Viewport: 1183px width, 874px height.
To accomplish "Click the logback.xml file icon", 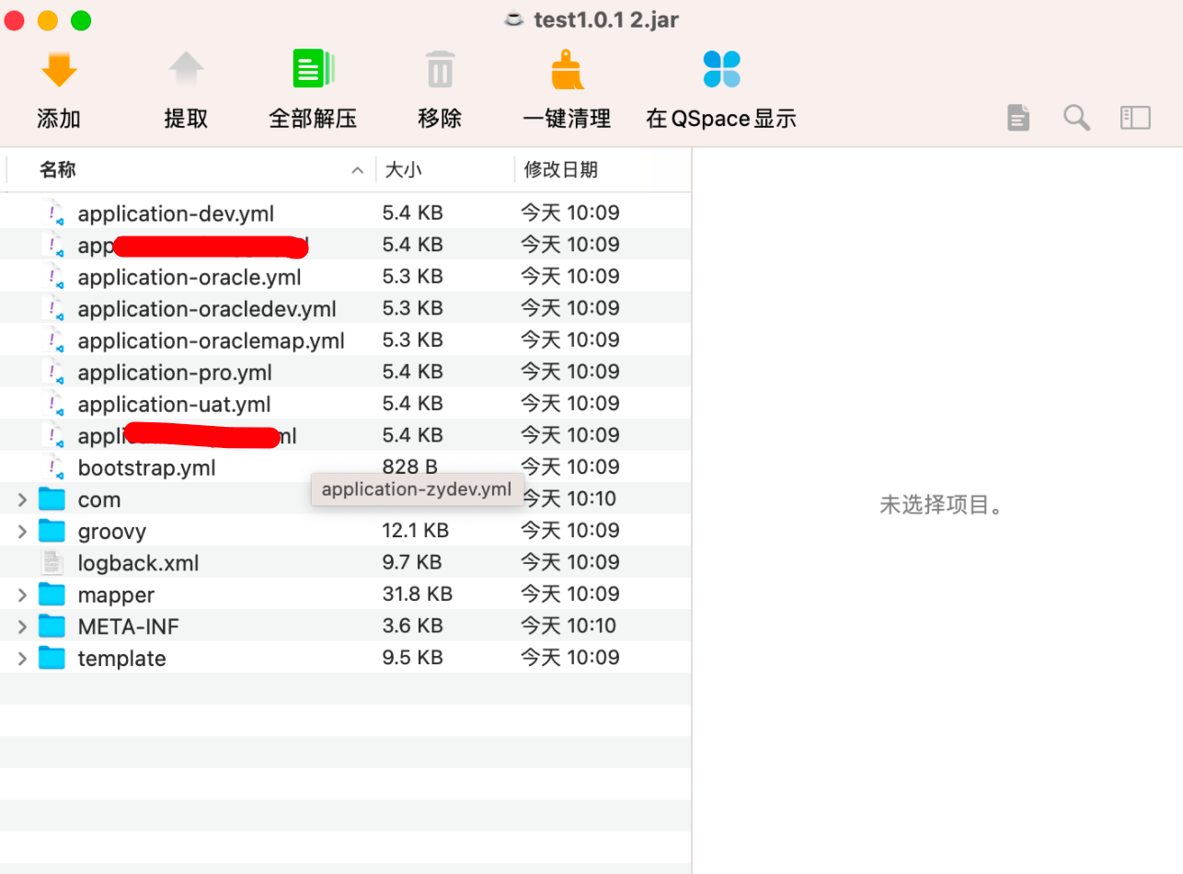I will (x=52, y=563).
